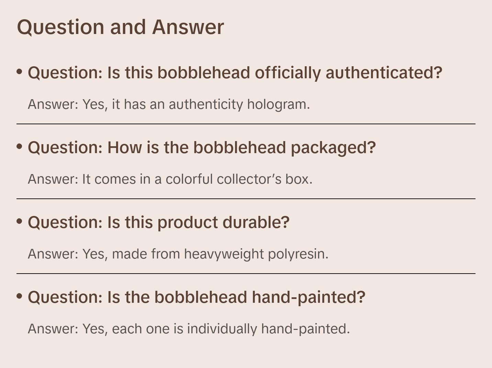Click the divider under the collector's box answer
Screen dimensions: 492x368
coord(246,199)
